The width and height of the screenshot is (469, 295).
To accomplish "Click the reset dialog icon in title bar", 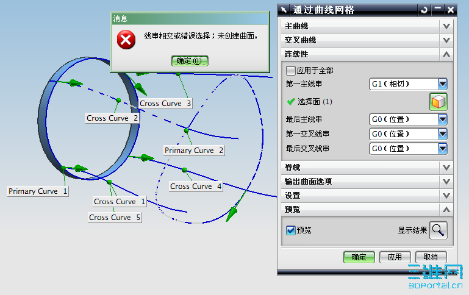I will [424, 10].
